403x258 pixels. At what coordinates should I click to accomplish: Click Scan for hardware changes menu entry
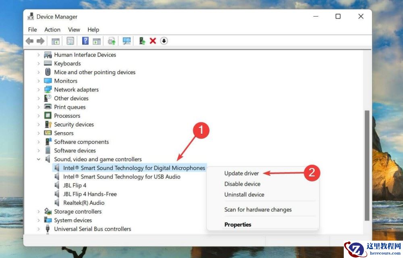click(258, 209)
